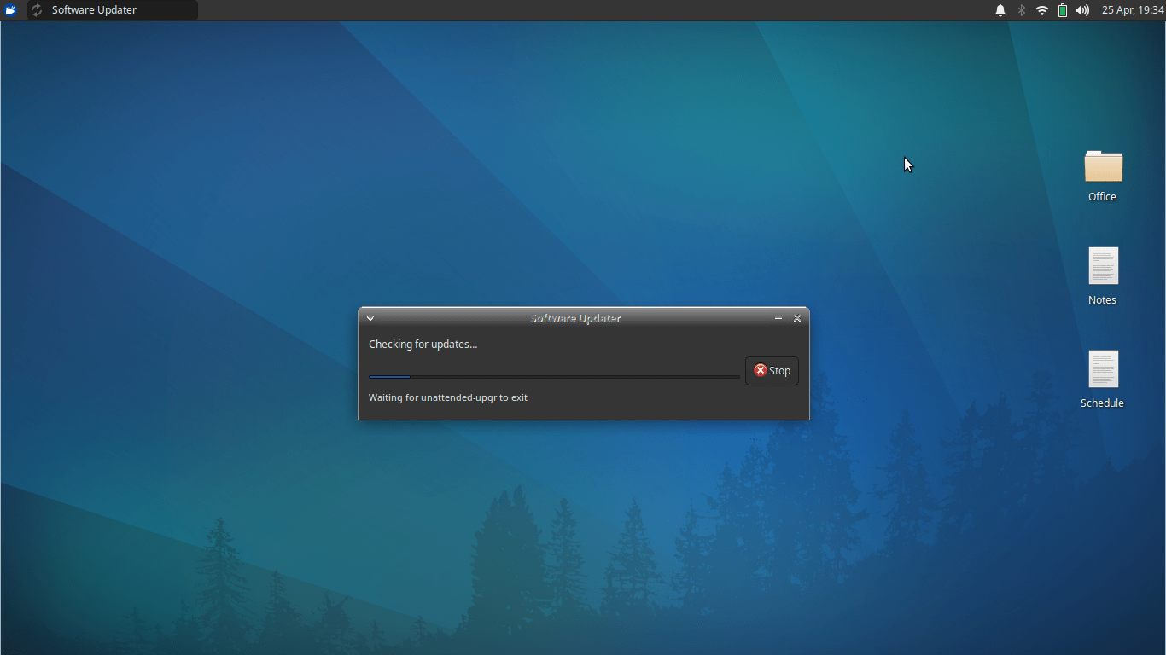Open the calendar from the panel clock
The width and height of the screenshot is (1166, 655).
coord(1133,10)
